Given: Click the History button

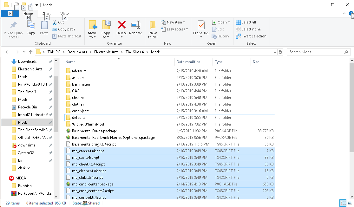Looking at the screenshot, I should coord(220,36).
